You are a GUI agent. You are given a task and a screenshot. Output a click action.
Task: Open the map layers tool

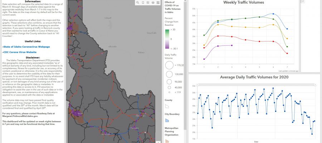153,3
